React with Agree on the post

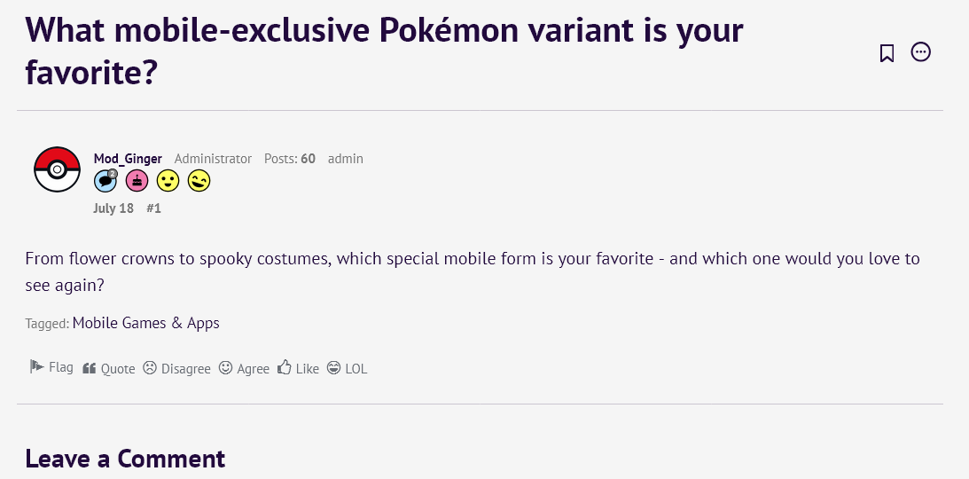coord(244,369)
